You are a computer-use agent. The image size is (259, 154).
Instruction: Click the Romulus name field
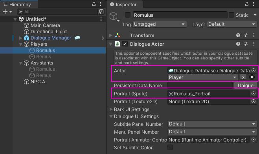[180, 15]
